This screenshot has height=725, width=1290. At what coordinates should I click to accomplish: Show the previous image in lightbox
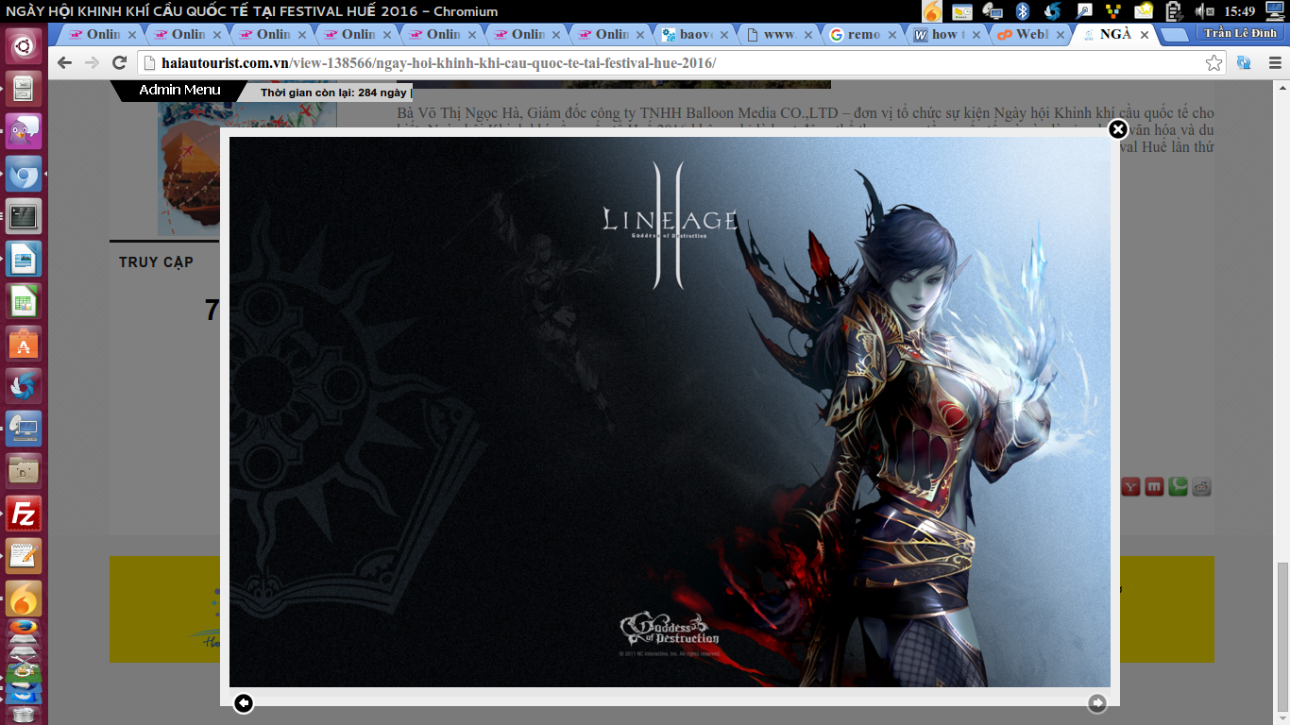(244, 702)
